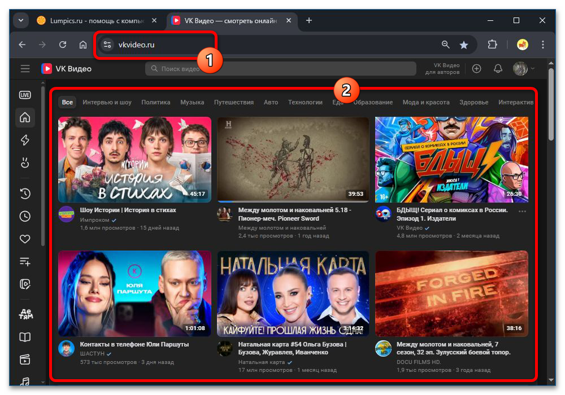Click the browser back arrow
Screen dimensions: 565x395
pyautogui.click(x=23, y=45)
